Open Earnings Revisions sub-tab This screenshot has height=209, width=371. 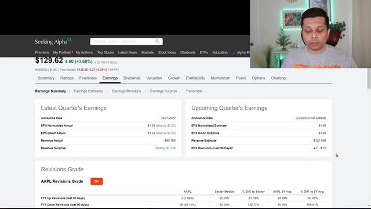point(126,91)
